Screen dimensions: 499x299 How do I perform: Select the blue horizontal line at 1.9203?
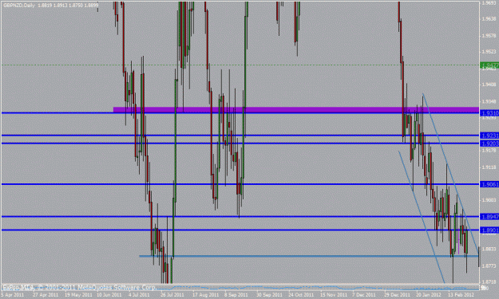[x=240, y=144]
